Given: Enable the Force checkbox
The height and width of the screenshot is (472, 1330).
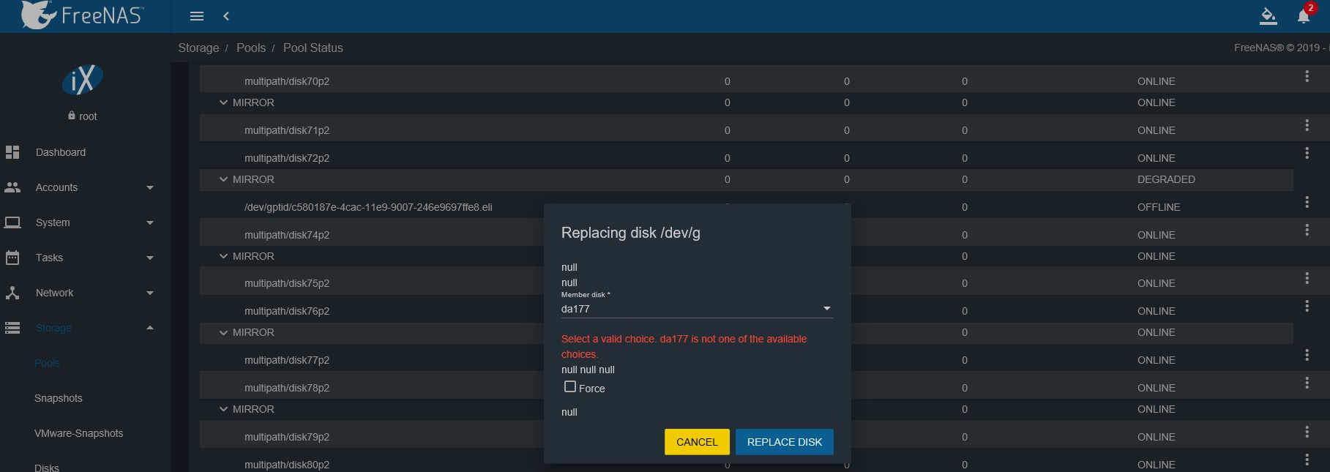Looking at the screenshot, I should (570, 386).
